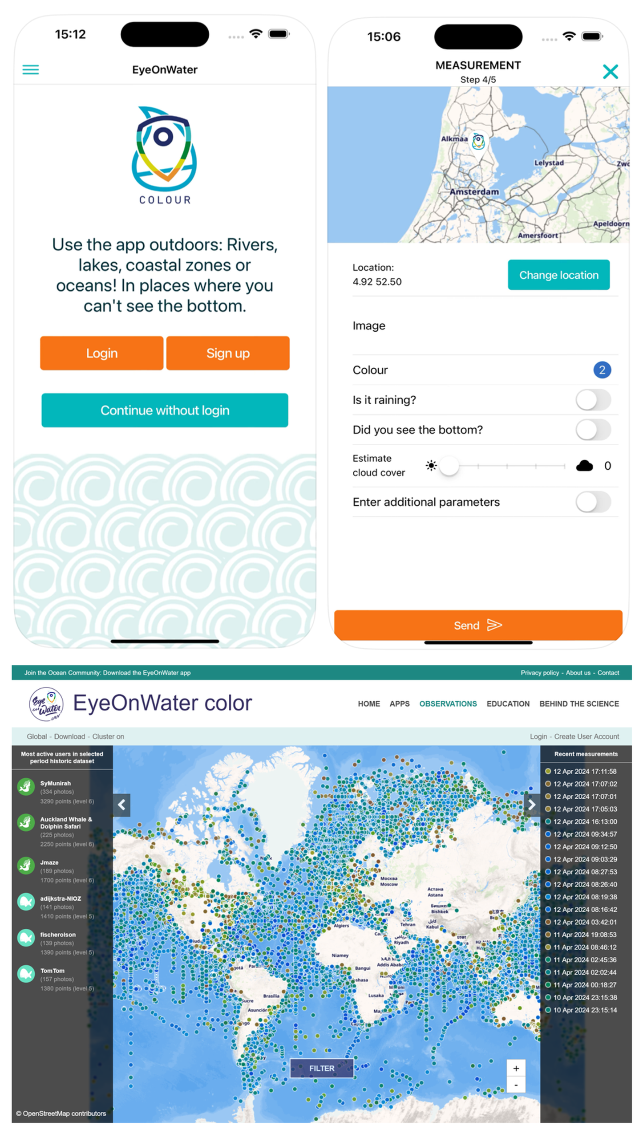643x1134 pixels.
Task: Close the Measurement screen with X icon
Action: (610, 71)
